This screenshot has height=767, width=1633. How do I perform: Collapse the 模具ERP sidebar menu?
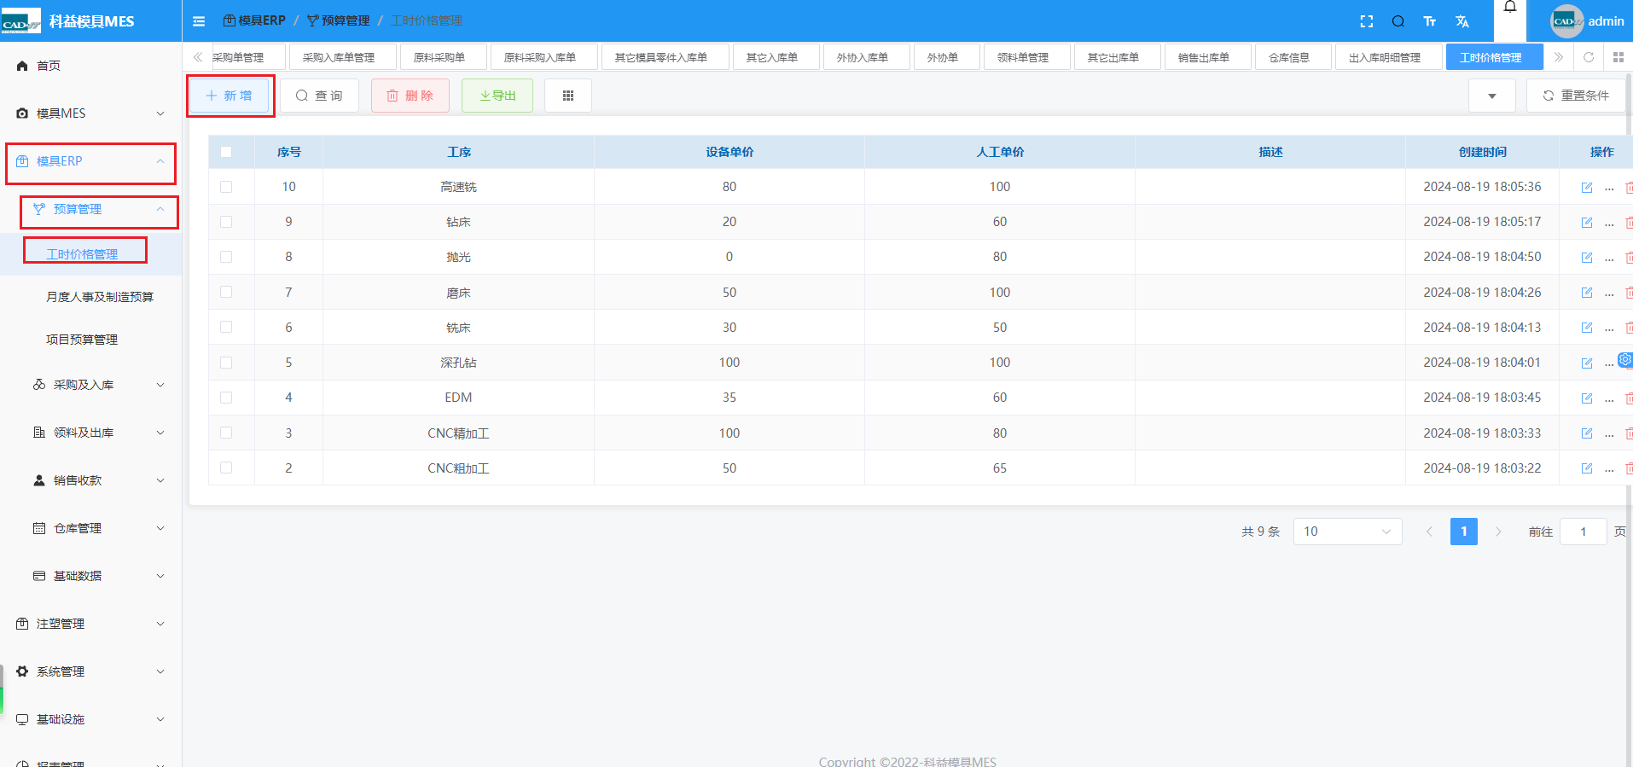point(90,161)
